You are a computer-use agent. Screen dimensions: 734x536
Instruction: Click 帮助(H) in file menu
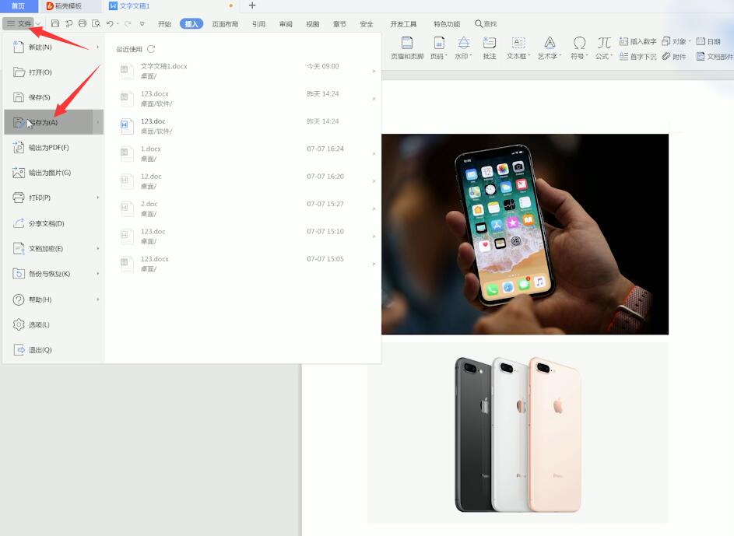[54, 300]
